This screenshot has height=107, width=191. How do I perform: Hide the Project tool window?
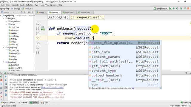click(33, 12)
